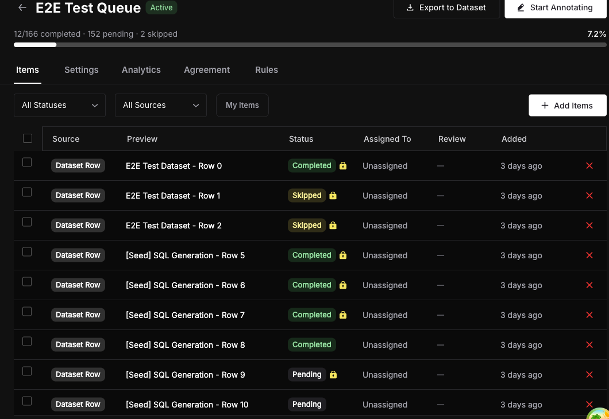Screen dimensions: 609x419
Task: Click the lock icon next to Row 2's Skipped badge
Action: tap(333, 225)
